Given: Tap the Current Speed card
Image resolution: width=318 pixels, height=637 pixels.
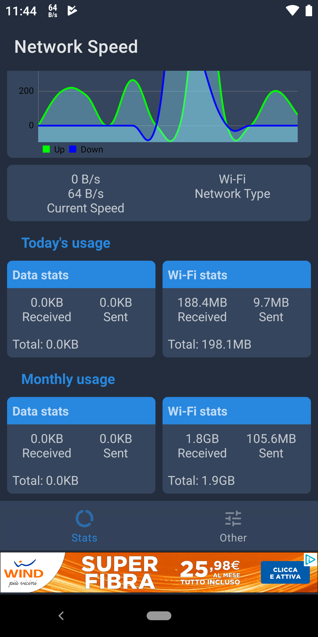Looking at the screenshot, I should [86, 193].
